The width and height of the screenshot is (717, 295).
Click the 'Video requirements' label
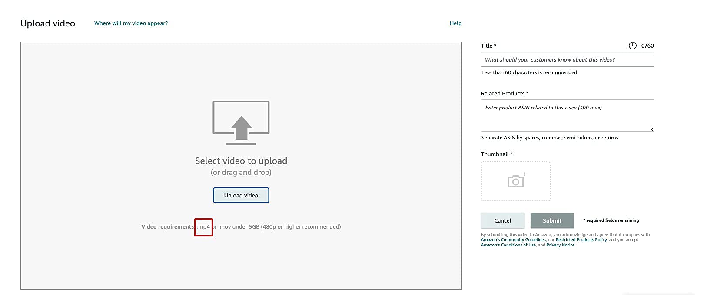tap(167, 227)
